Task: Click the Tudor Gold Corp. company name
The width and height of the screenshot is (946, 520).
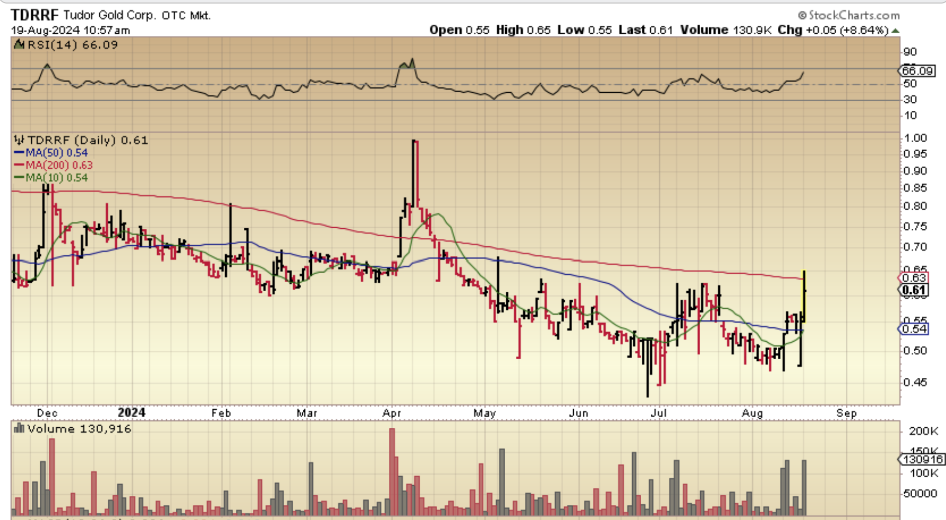Action: 110,15
